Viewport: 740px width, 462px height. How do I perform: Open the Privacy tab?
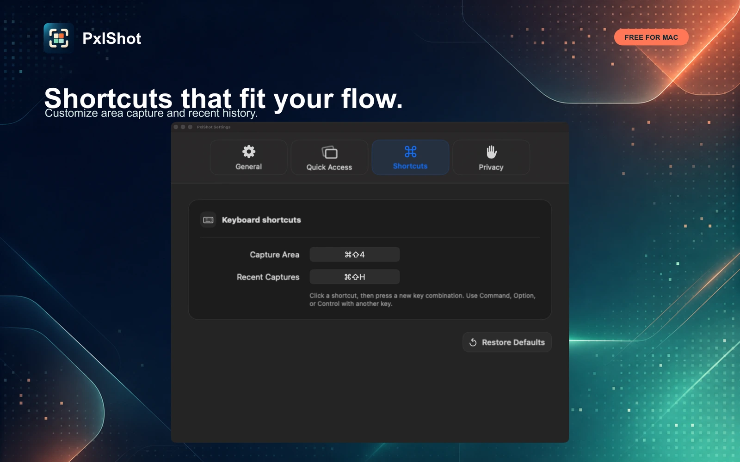[x=491, y=158]
